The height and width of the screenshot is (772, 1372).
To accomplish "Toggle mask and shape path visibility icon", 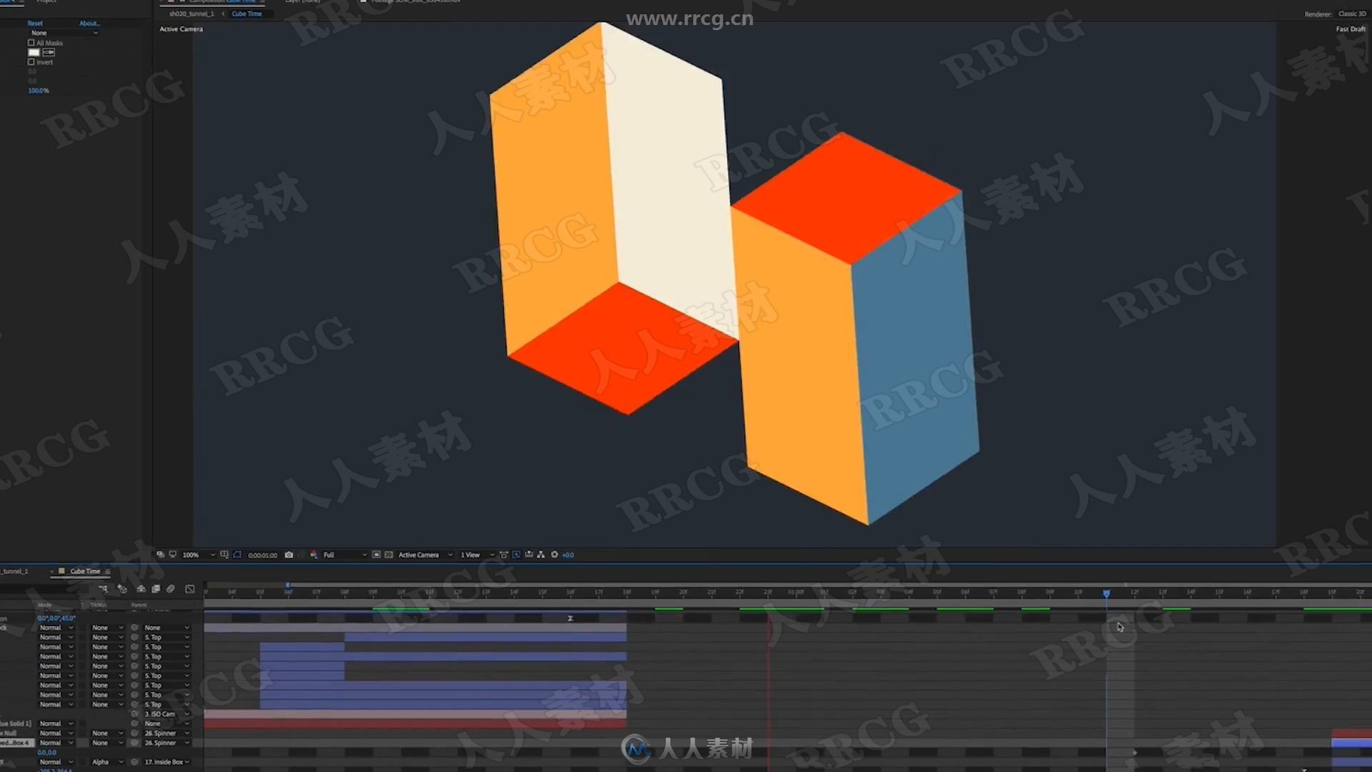I will coord(237,555).
